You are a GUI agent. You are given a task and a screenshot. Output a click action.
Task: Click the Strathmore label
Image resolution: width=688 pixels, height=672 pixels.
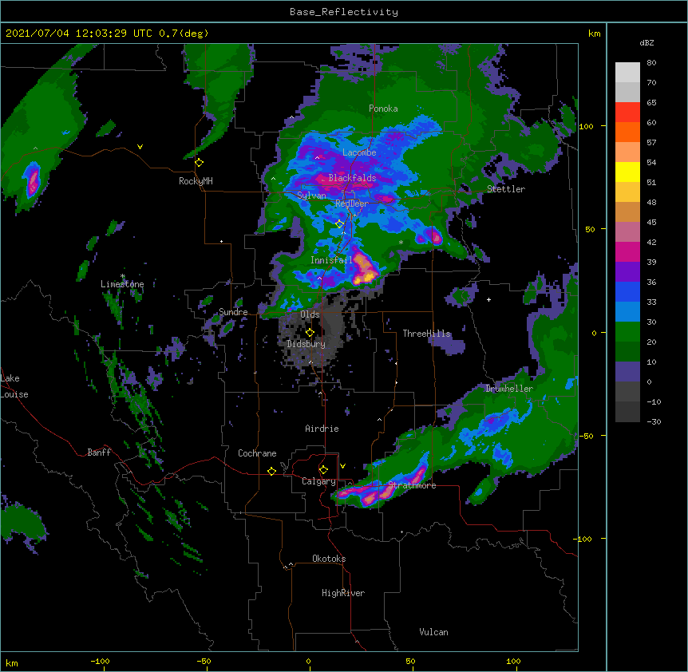point(412,485)
